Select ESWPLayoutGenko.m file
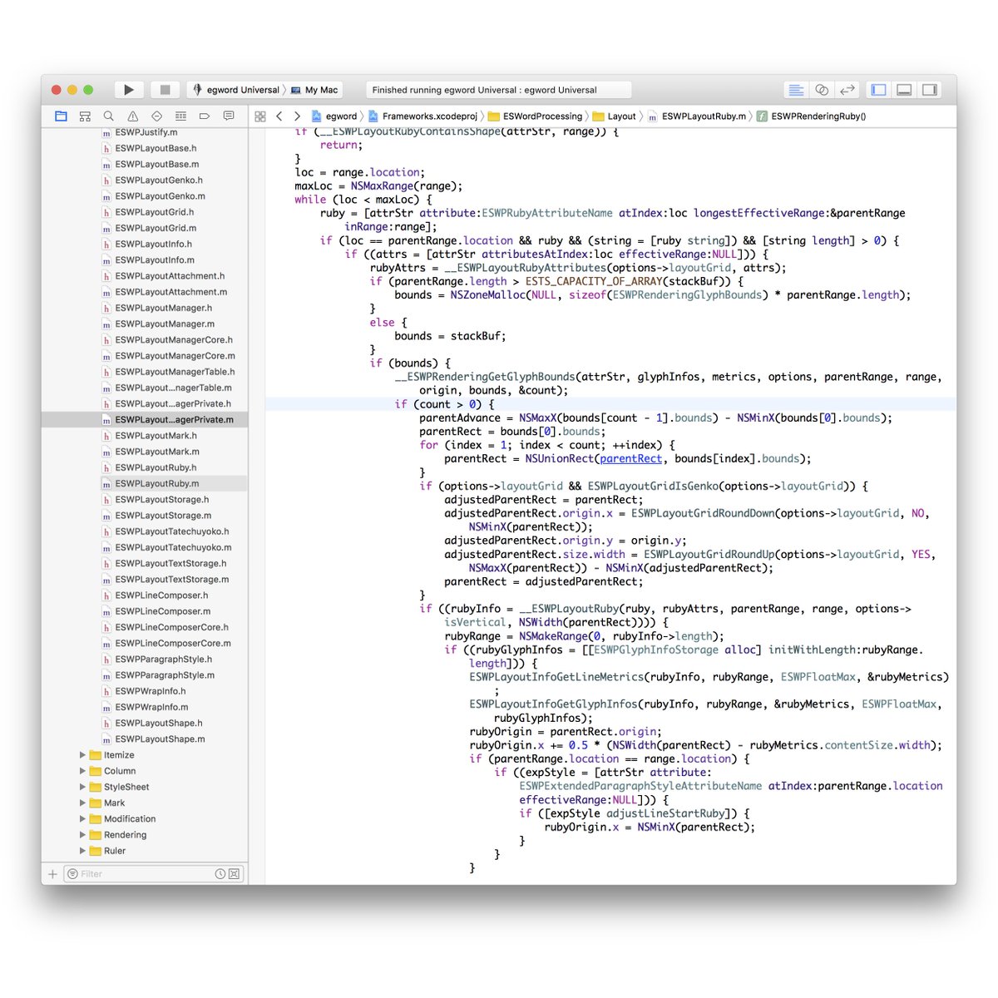This screenshot has height=998, width=998. pos(145,196)
